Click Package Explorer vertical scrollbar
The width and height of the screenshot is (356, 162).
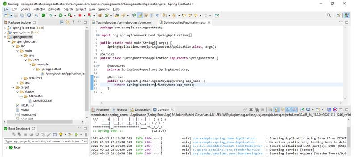pyautogui.click(x=87, y=70)
